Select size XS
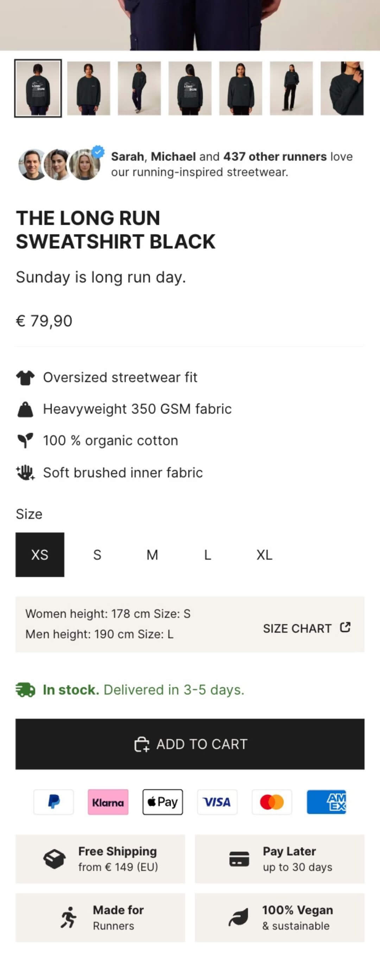The image size is (380, 967). pos(40,554)
